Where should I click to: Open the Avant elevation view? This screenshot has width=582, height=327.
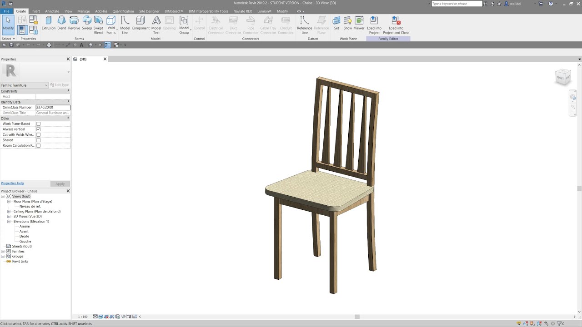click(24, 232)
